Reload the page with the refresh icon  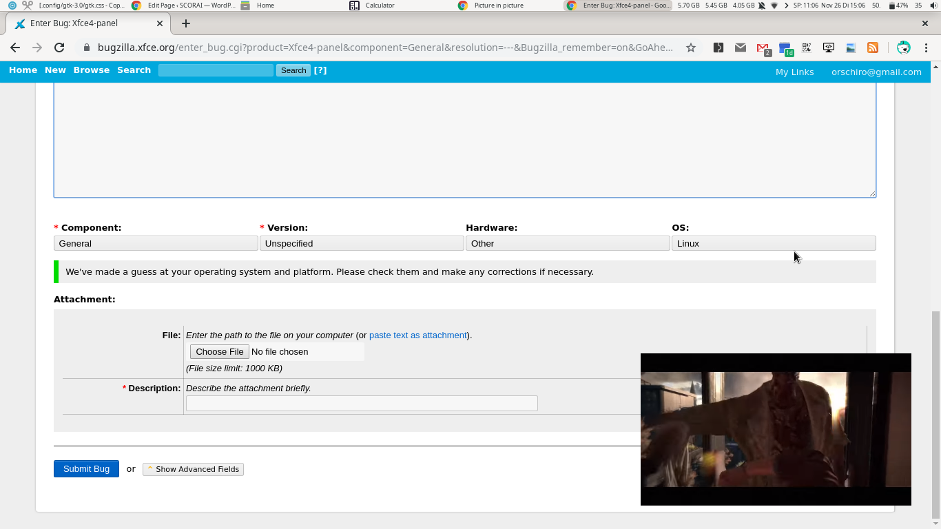click(59, 48)
